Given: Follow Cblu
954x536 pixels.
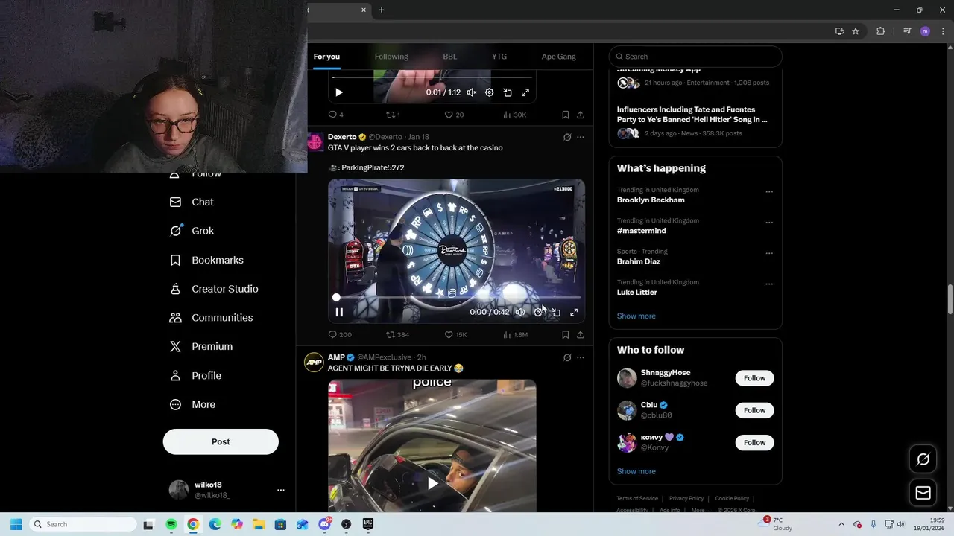Looking at the screenshot, I should click(x=754, y=410).
